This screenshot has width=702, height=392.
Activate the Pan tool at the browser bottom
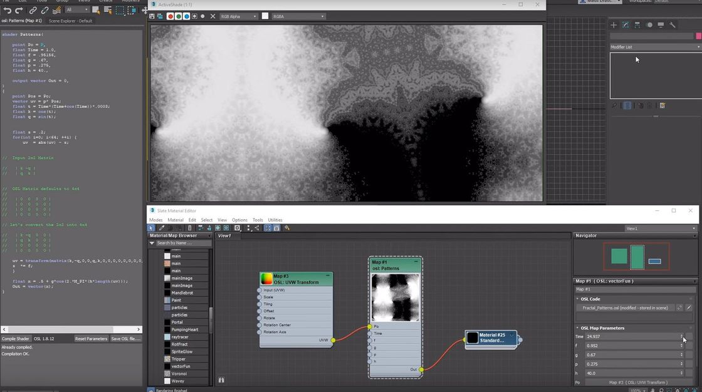[221, 380]
